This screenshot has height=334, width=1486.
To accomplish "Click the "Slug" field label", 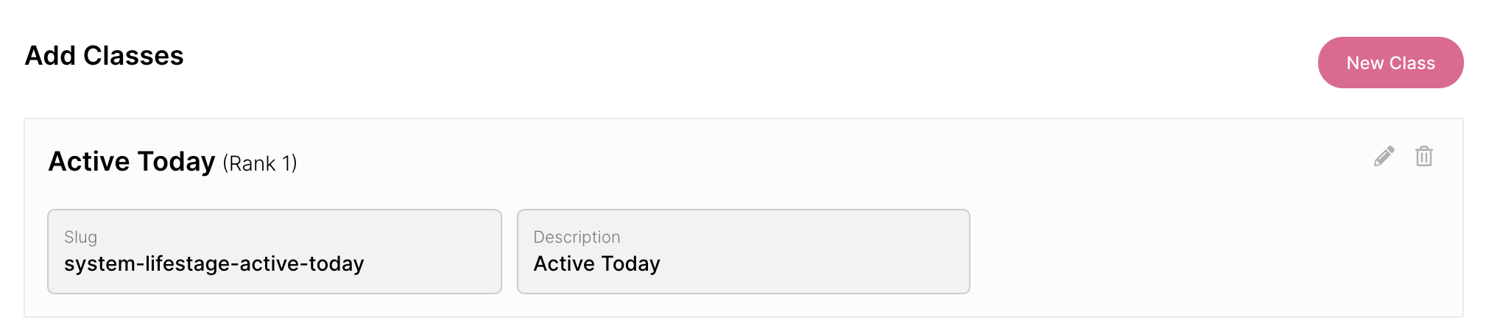I will [80, 237].
